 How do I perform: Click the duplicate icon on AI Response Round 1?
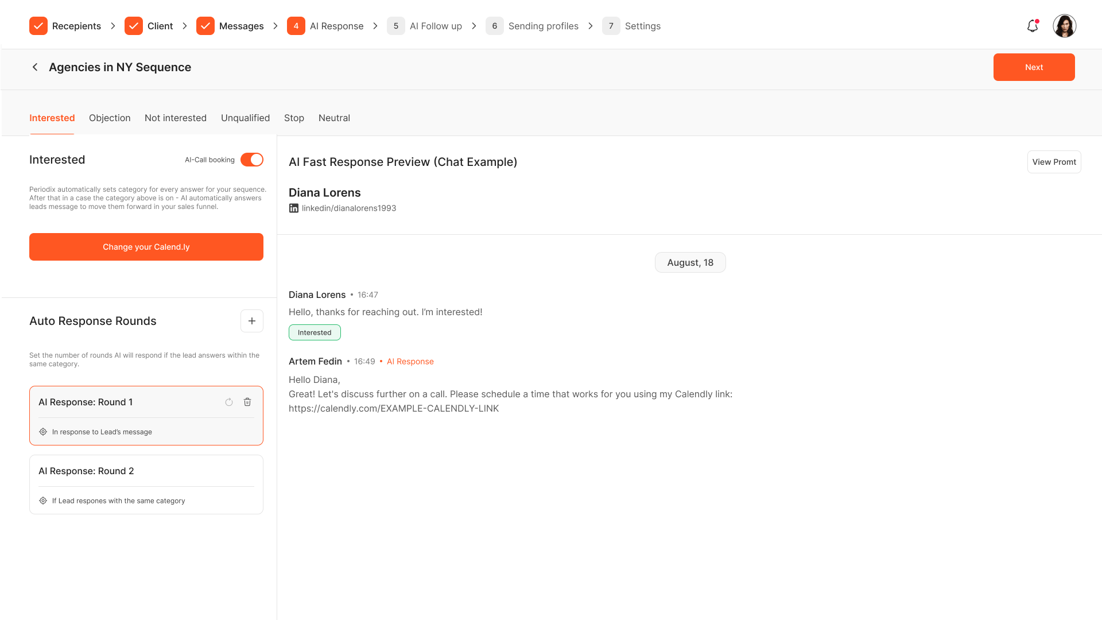click(230, 402)
